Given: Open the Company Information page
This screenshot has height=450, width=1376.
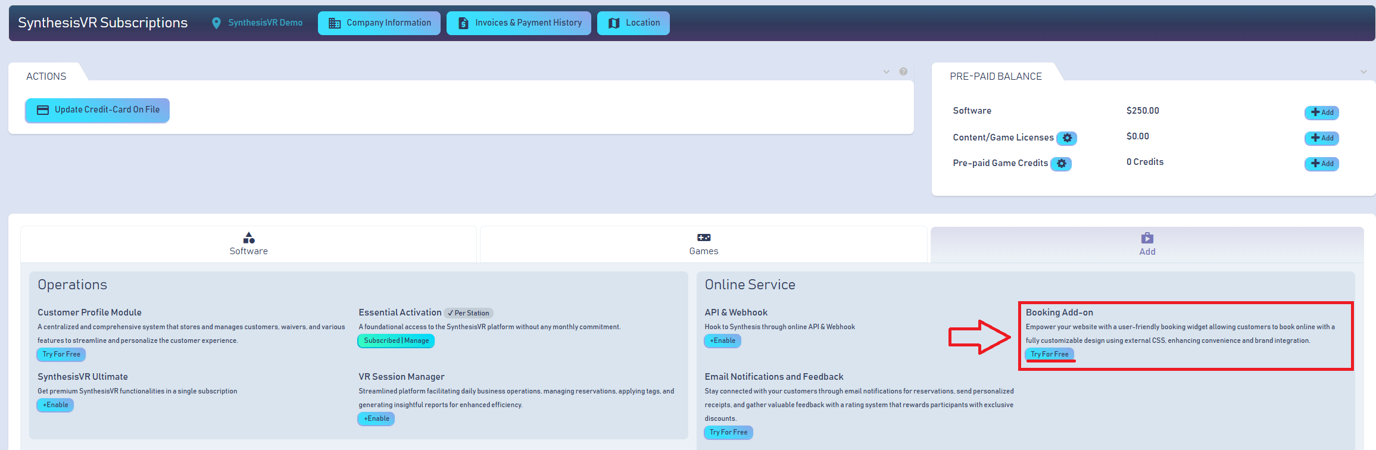Looking at the screenshot, I should [x=379, y=23].
